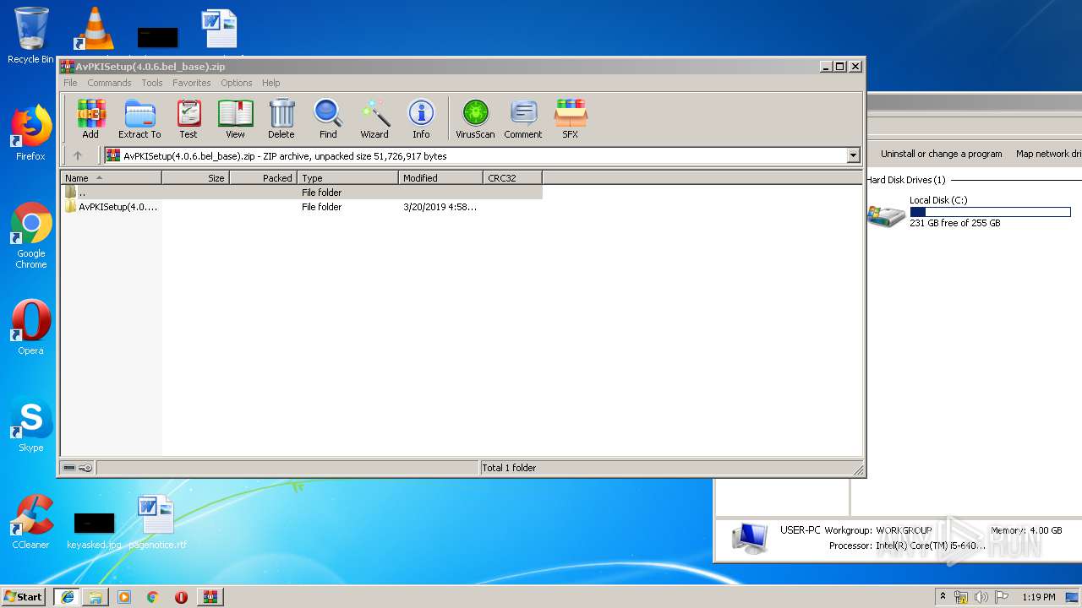Click the Comment toolbar icon
Screen dimensions: 1082x608
[x=523, y=119]
